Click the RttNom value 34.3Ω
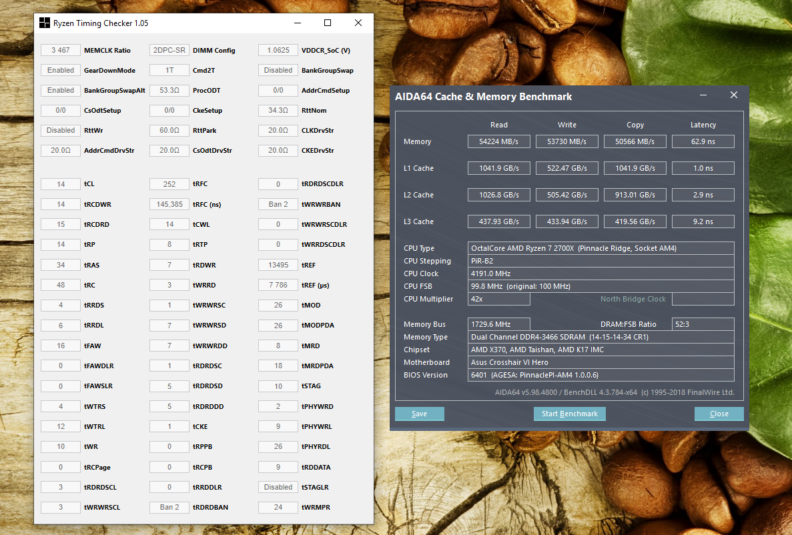The height and width of the screenshot is (535, 792). (278, 110)
